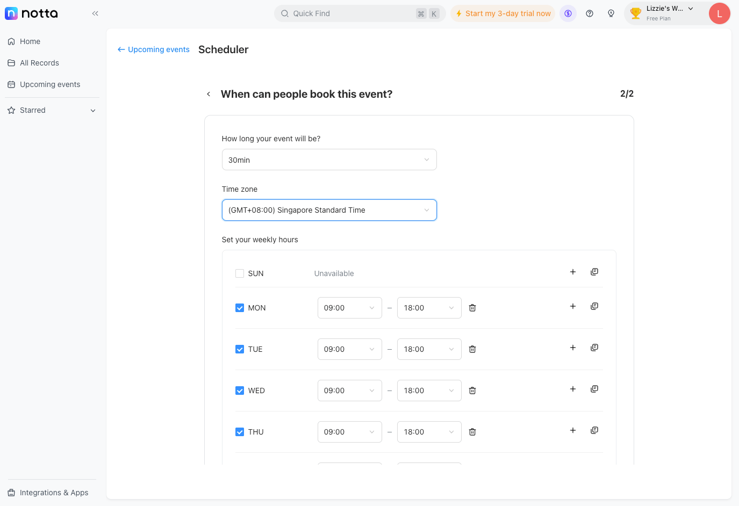Image resolution: width=739 pixels, height=506 pixels.
Task: Add a time slot for Thursday
Action: pyautogui.click(x=573, y=430)
